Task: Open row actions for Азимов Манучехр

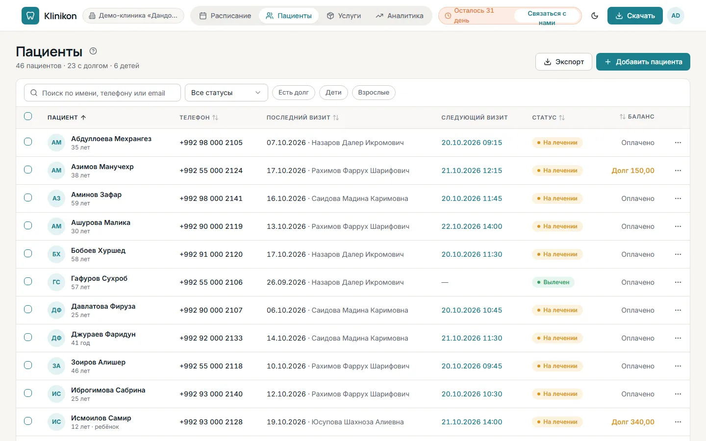Action: [678, 171]
